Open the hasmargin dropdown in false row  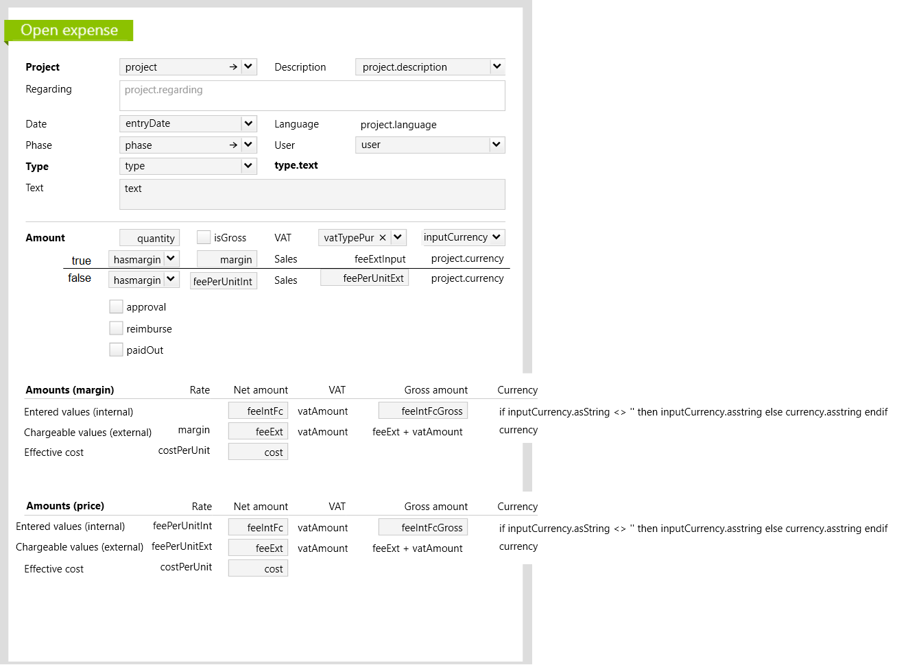click(171, 280)
